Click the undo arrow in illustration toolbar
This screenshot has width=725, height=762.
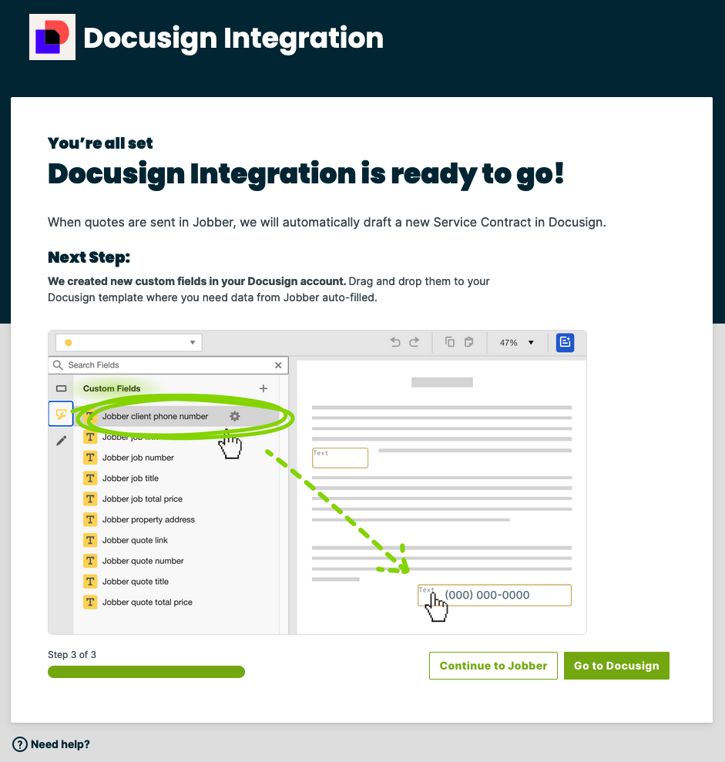tap(395, 342)
